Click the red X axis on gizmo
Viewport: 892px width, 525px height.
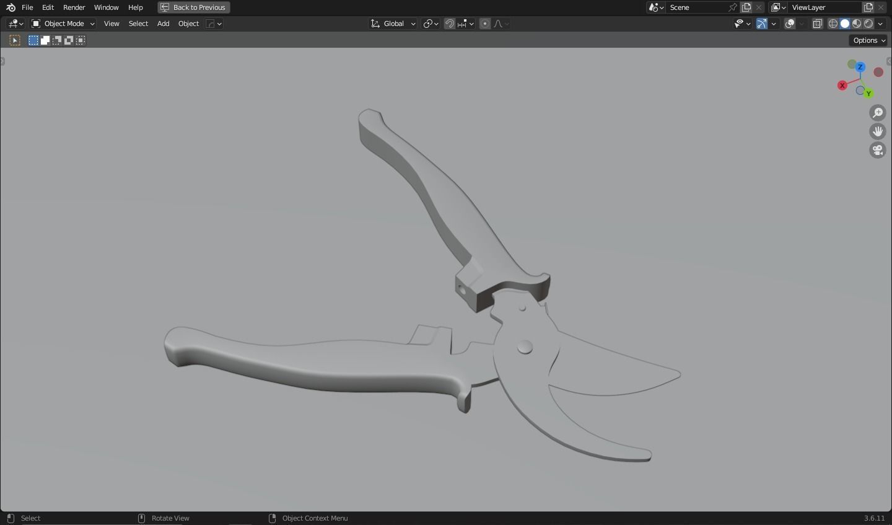pyautogui.click(x=842, y=86)
